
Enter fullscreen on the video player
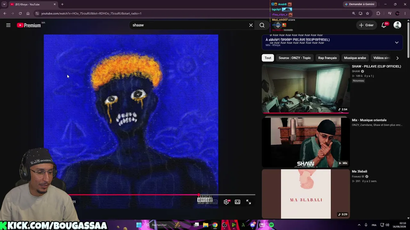(249, 202)
